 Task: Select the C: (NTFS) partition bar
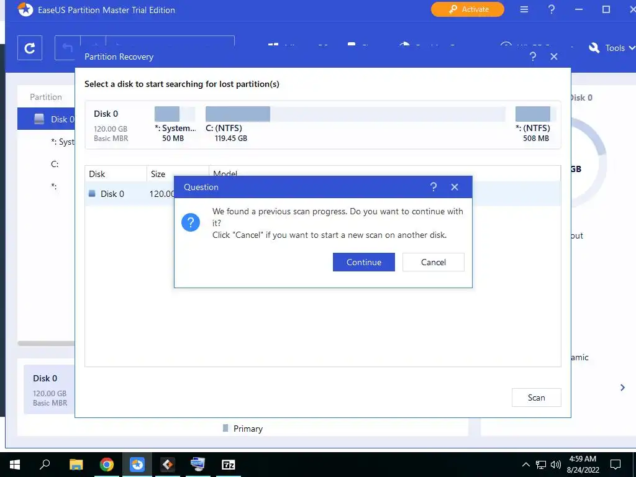[x=355, y=114]
